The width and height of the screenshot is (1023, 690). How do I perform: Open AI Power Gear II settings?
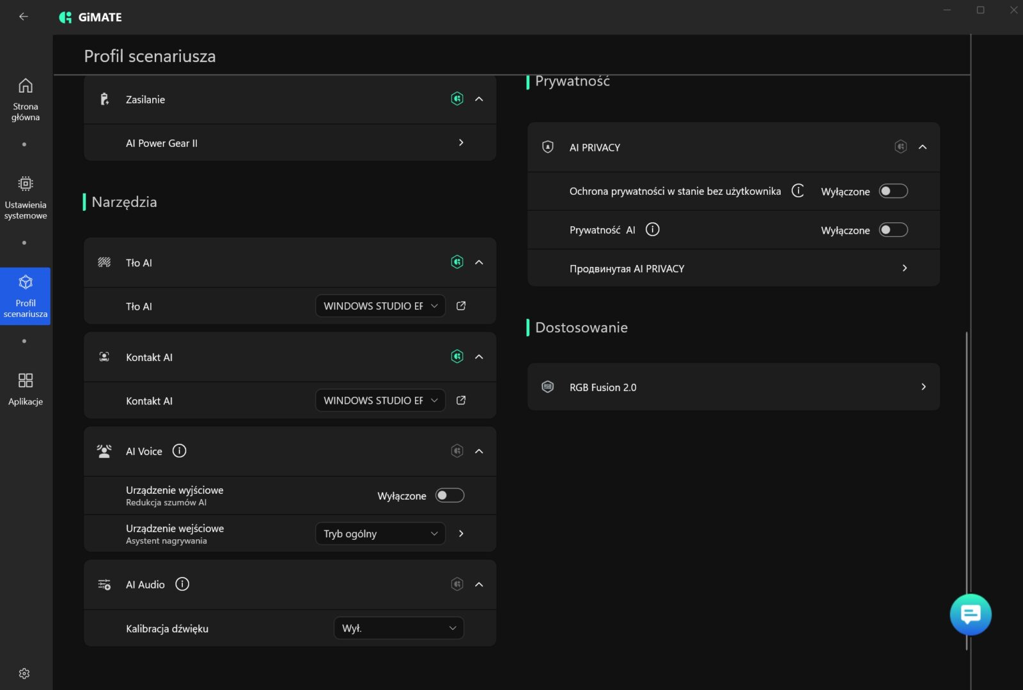tap(290, 143)
